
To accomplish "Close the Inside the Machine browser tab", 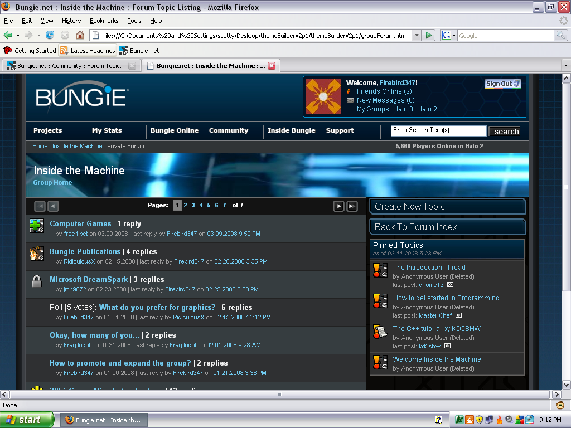I will click(x=272, y=66).
